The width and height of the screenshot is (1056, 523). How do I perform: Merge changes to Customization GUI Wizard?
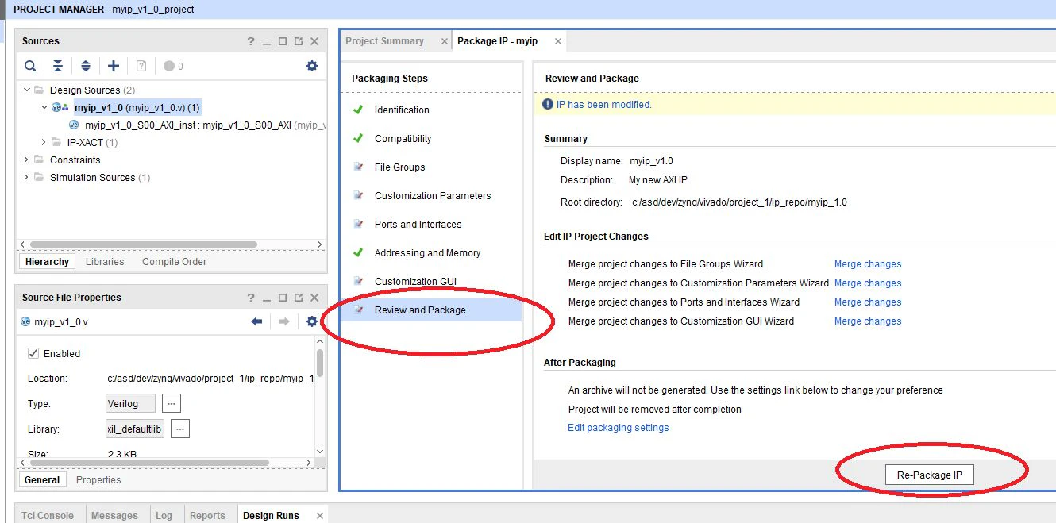point(868,321)
